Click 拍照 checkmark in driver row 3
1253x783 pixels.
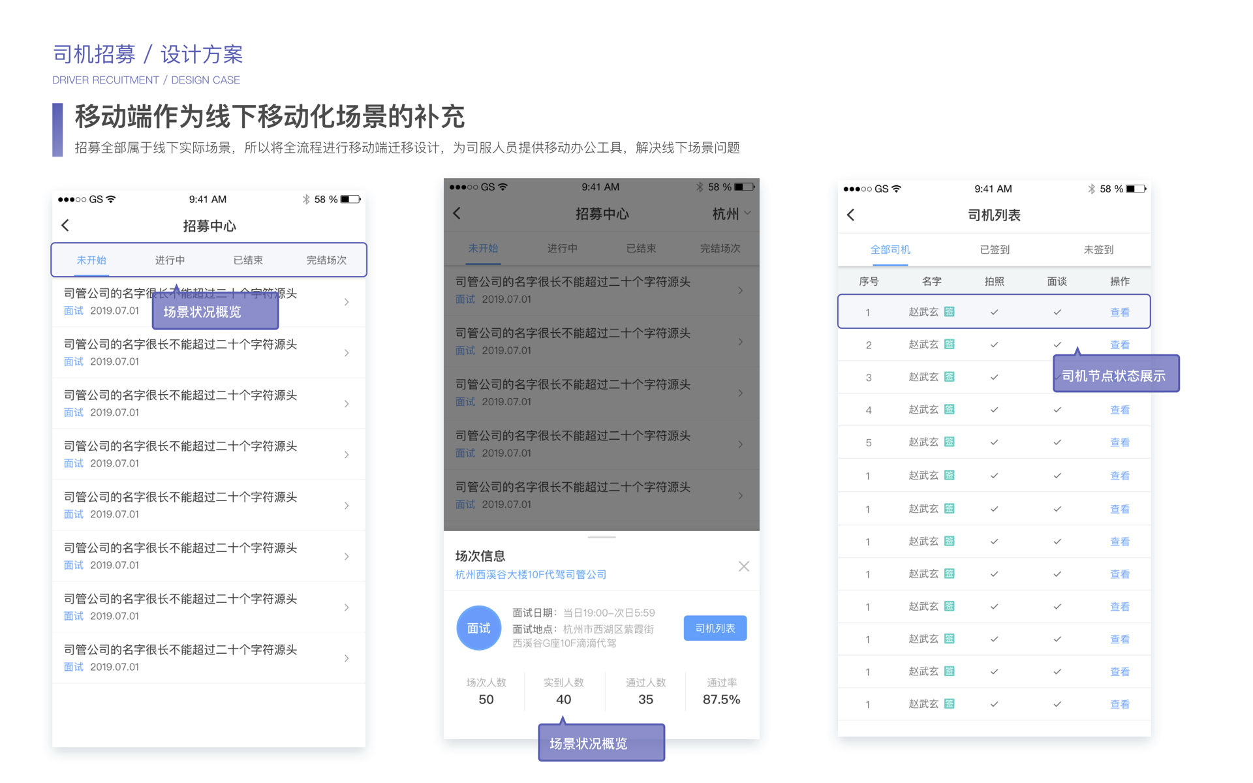pos(994,378)
